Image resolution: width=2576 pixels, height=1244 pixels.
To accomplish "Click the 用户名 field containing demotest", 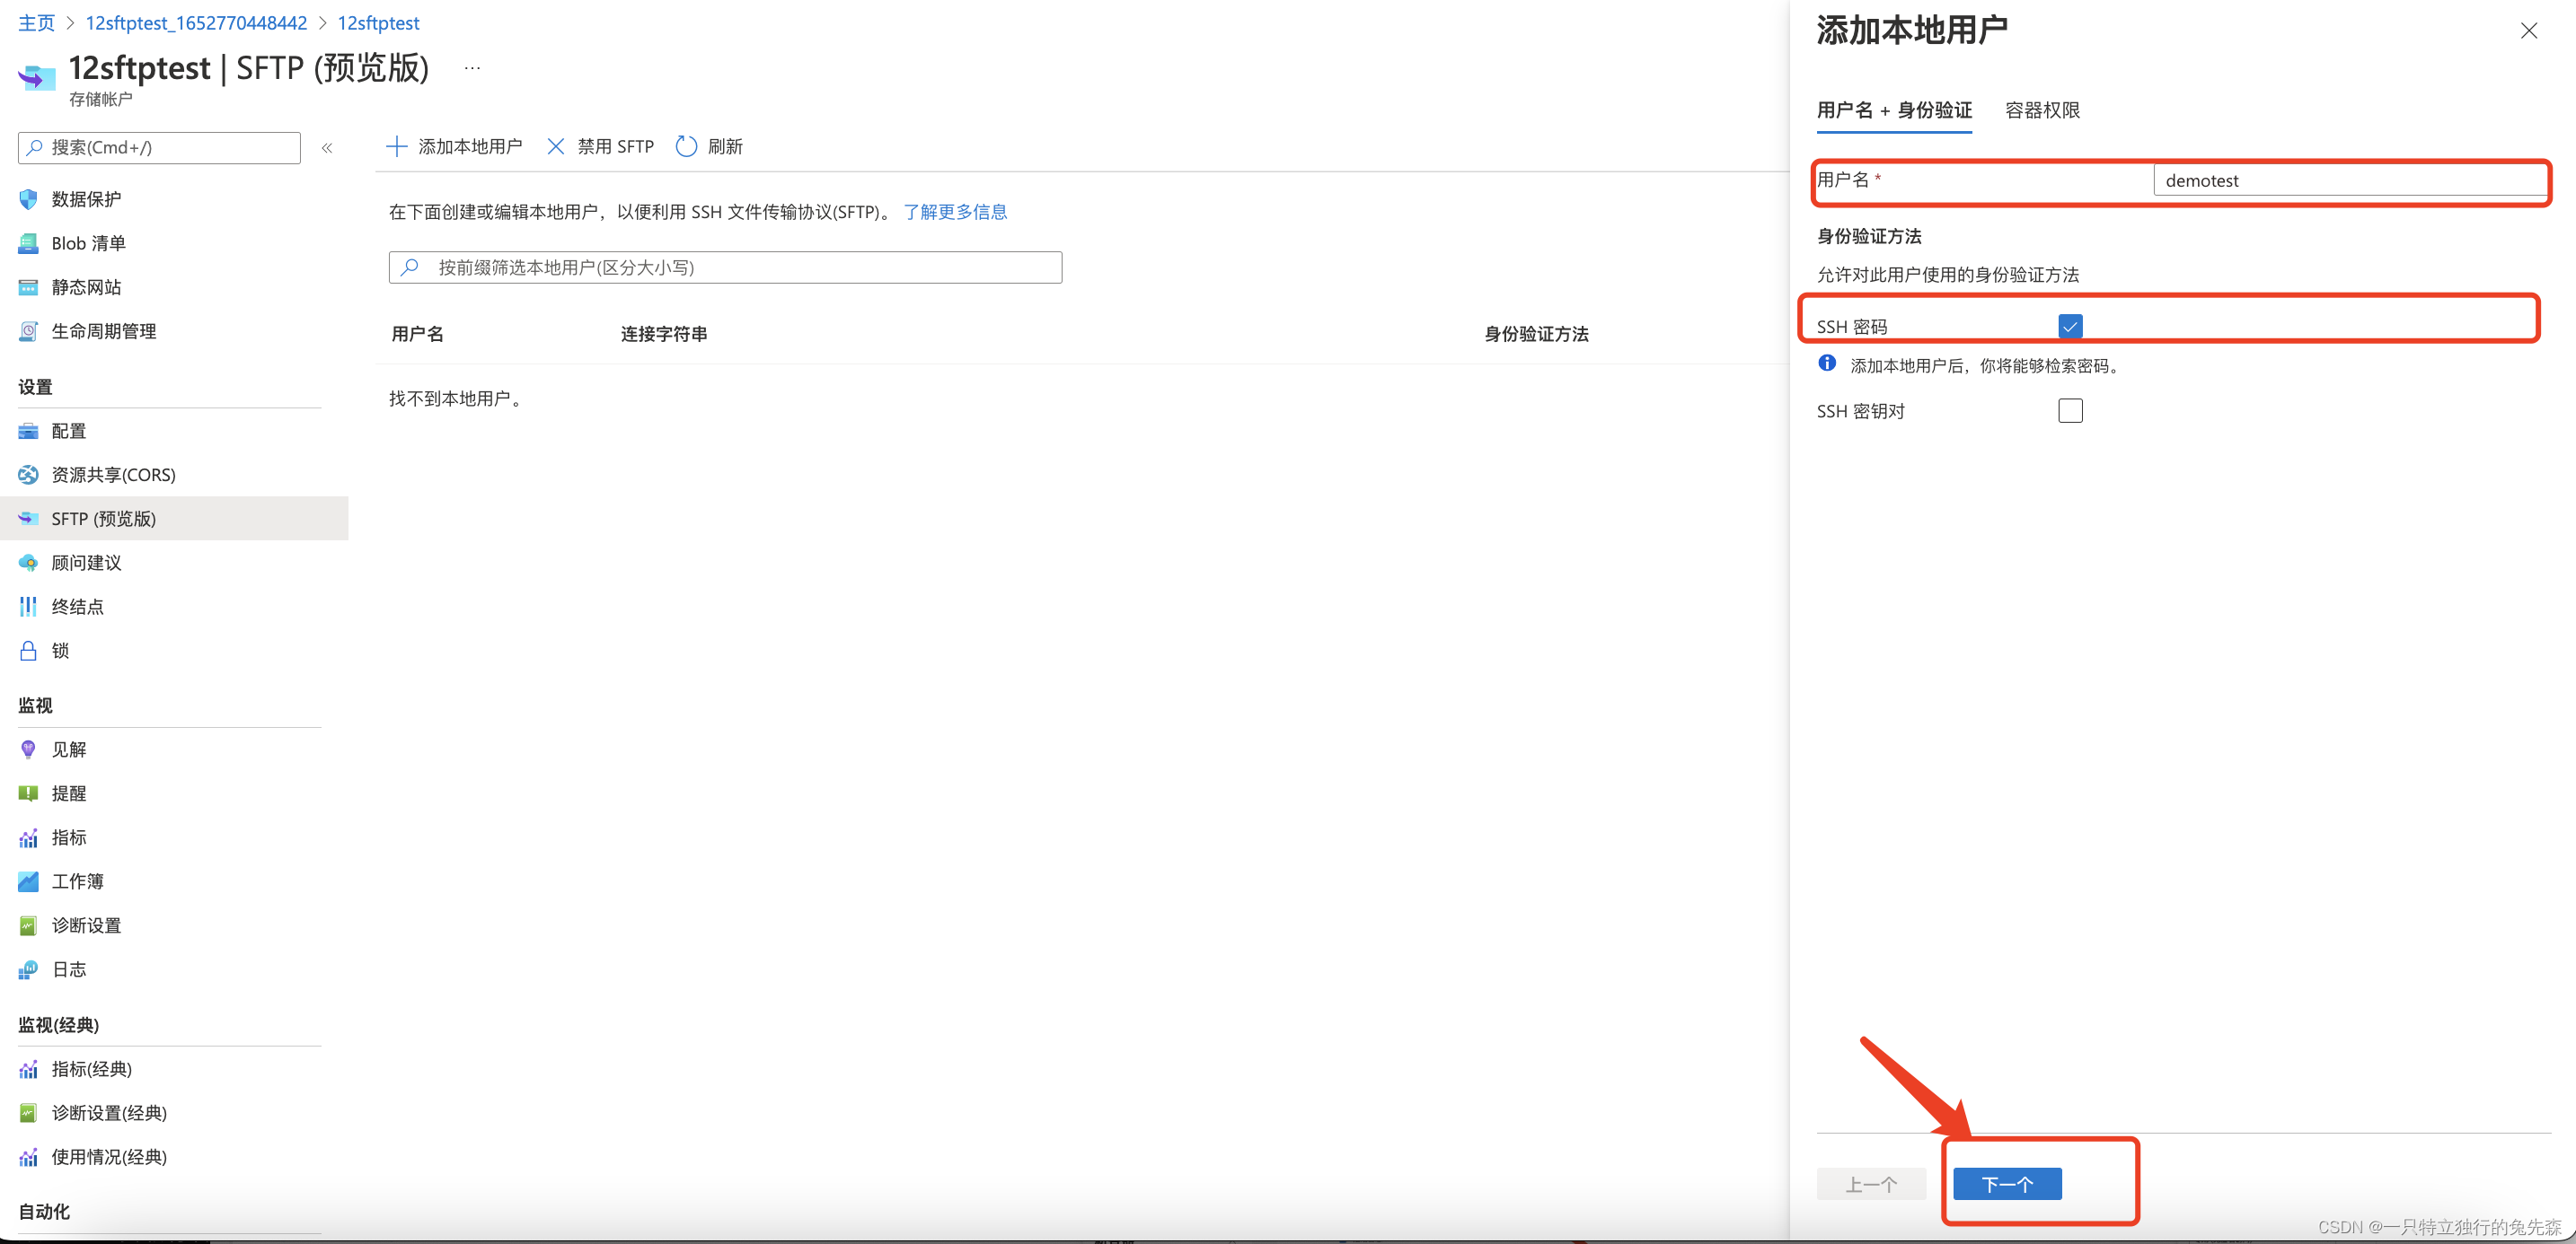I will 2350,180.
